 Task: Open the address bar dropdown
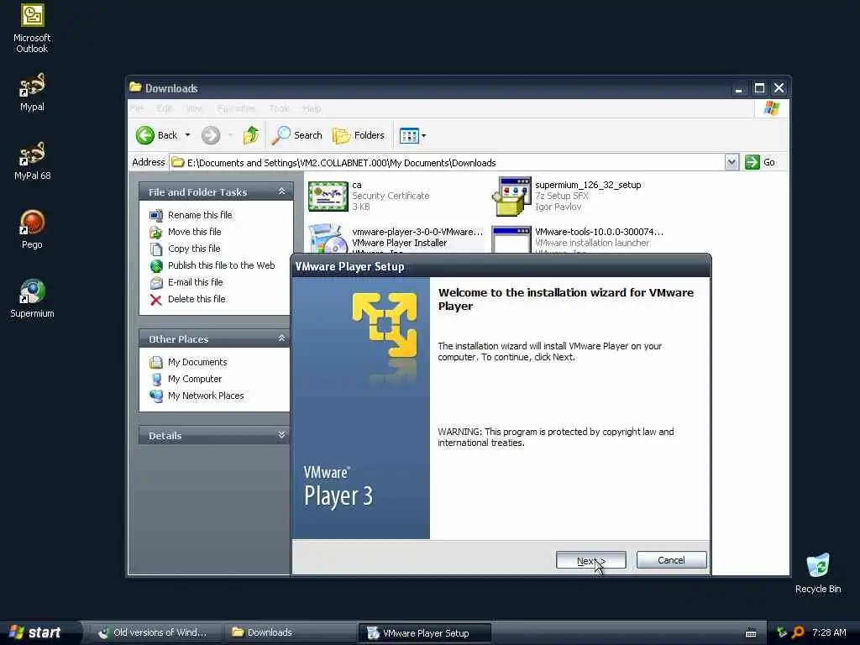(732, 162)
